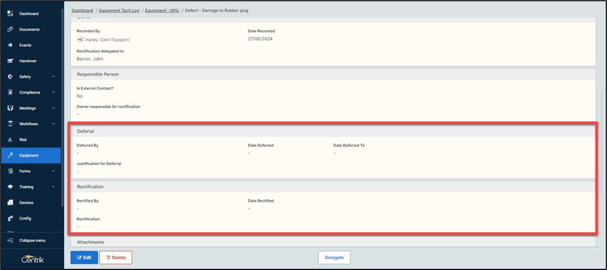Click the Handover icon in sidebar
The height and width of the screenshot is (270, 607).
10,61
